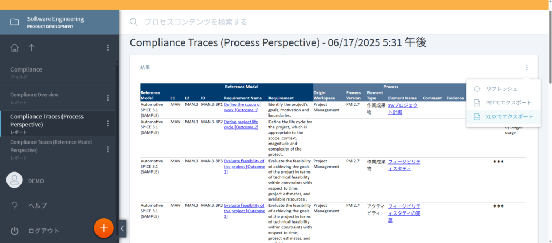Open options menu for Compliance Overview

click(108, 98)
